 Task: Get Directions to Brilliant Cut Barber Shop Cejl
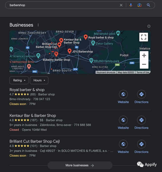[x=141, y=144]
